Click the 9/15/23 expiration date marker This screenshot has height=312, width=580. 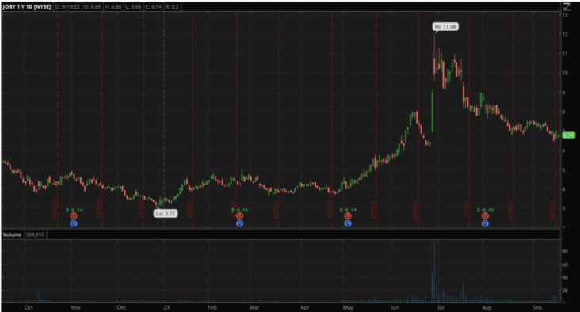(552, 210)
